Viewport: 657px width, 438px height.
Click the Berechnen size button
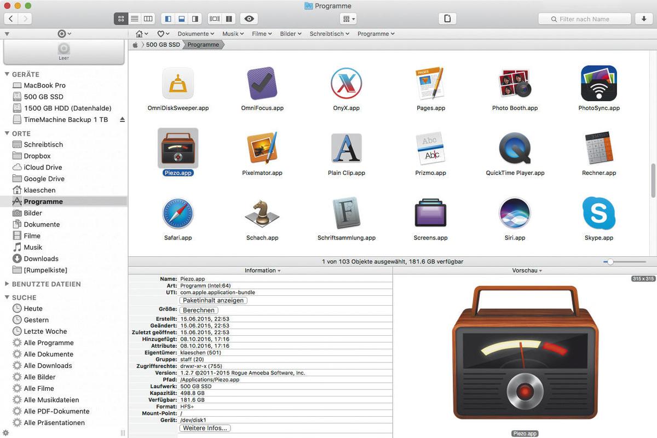199,310
